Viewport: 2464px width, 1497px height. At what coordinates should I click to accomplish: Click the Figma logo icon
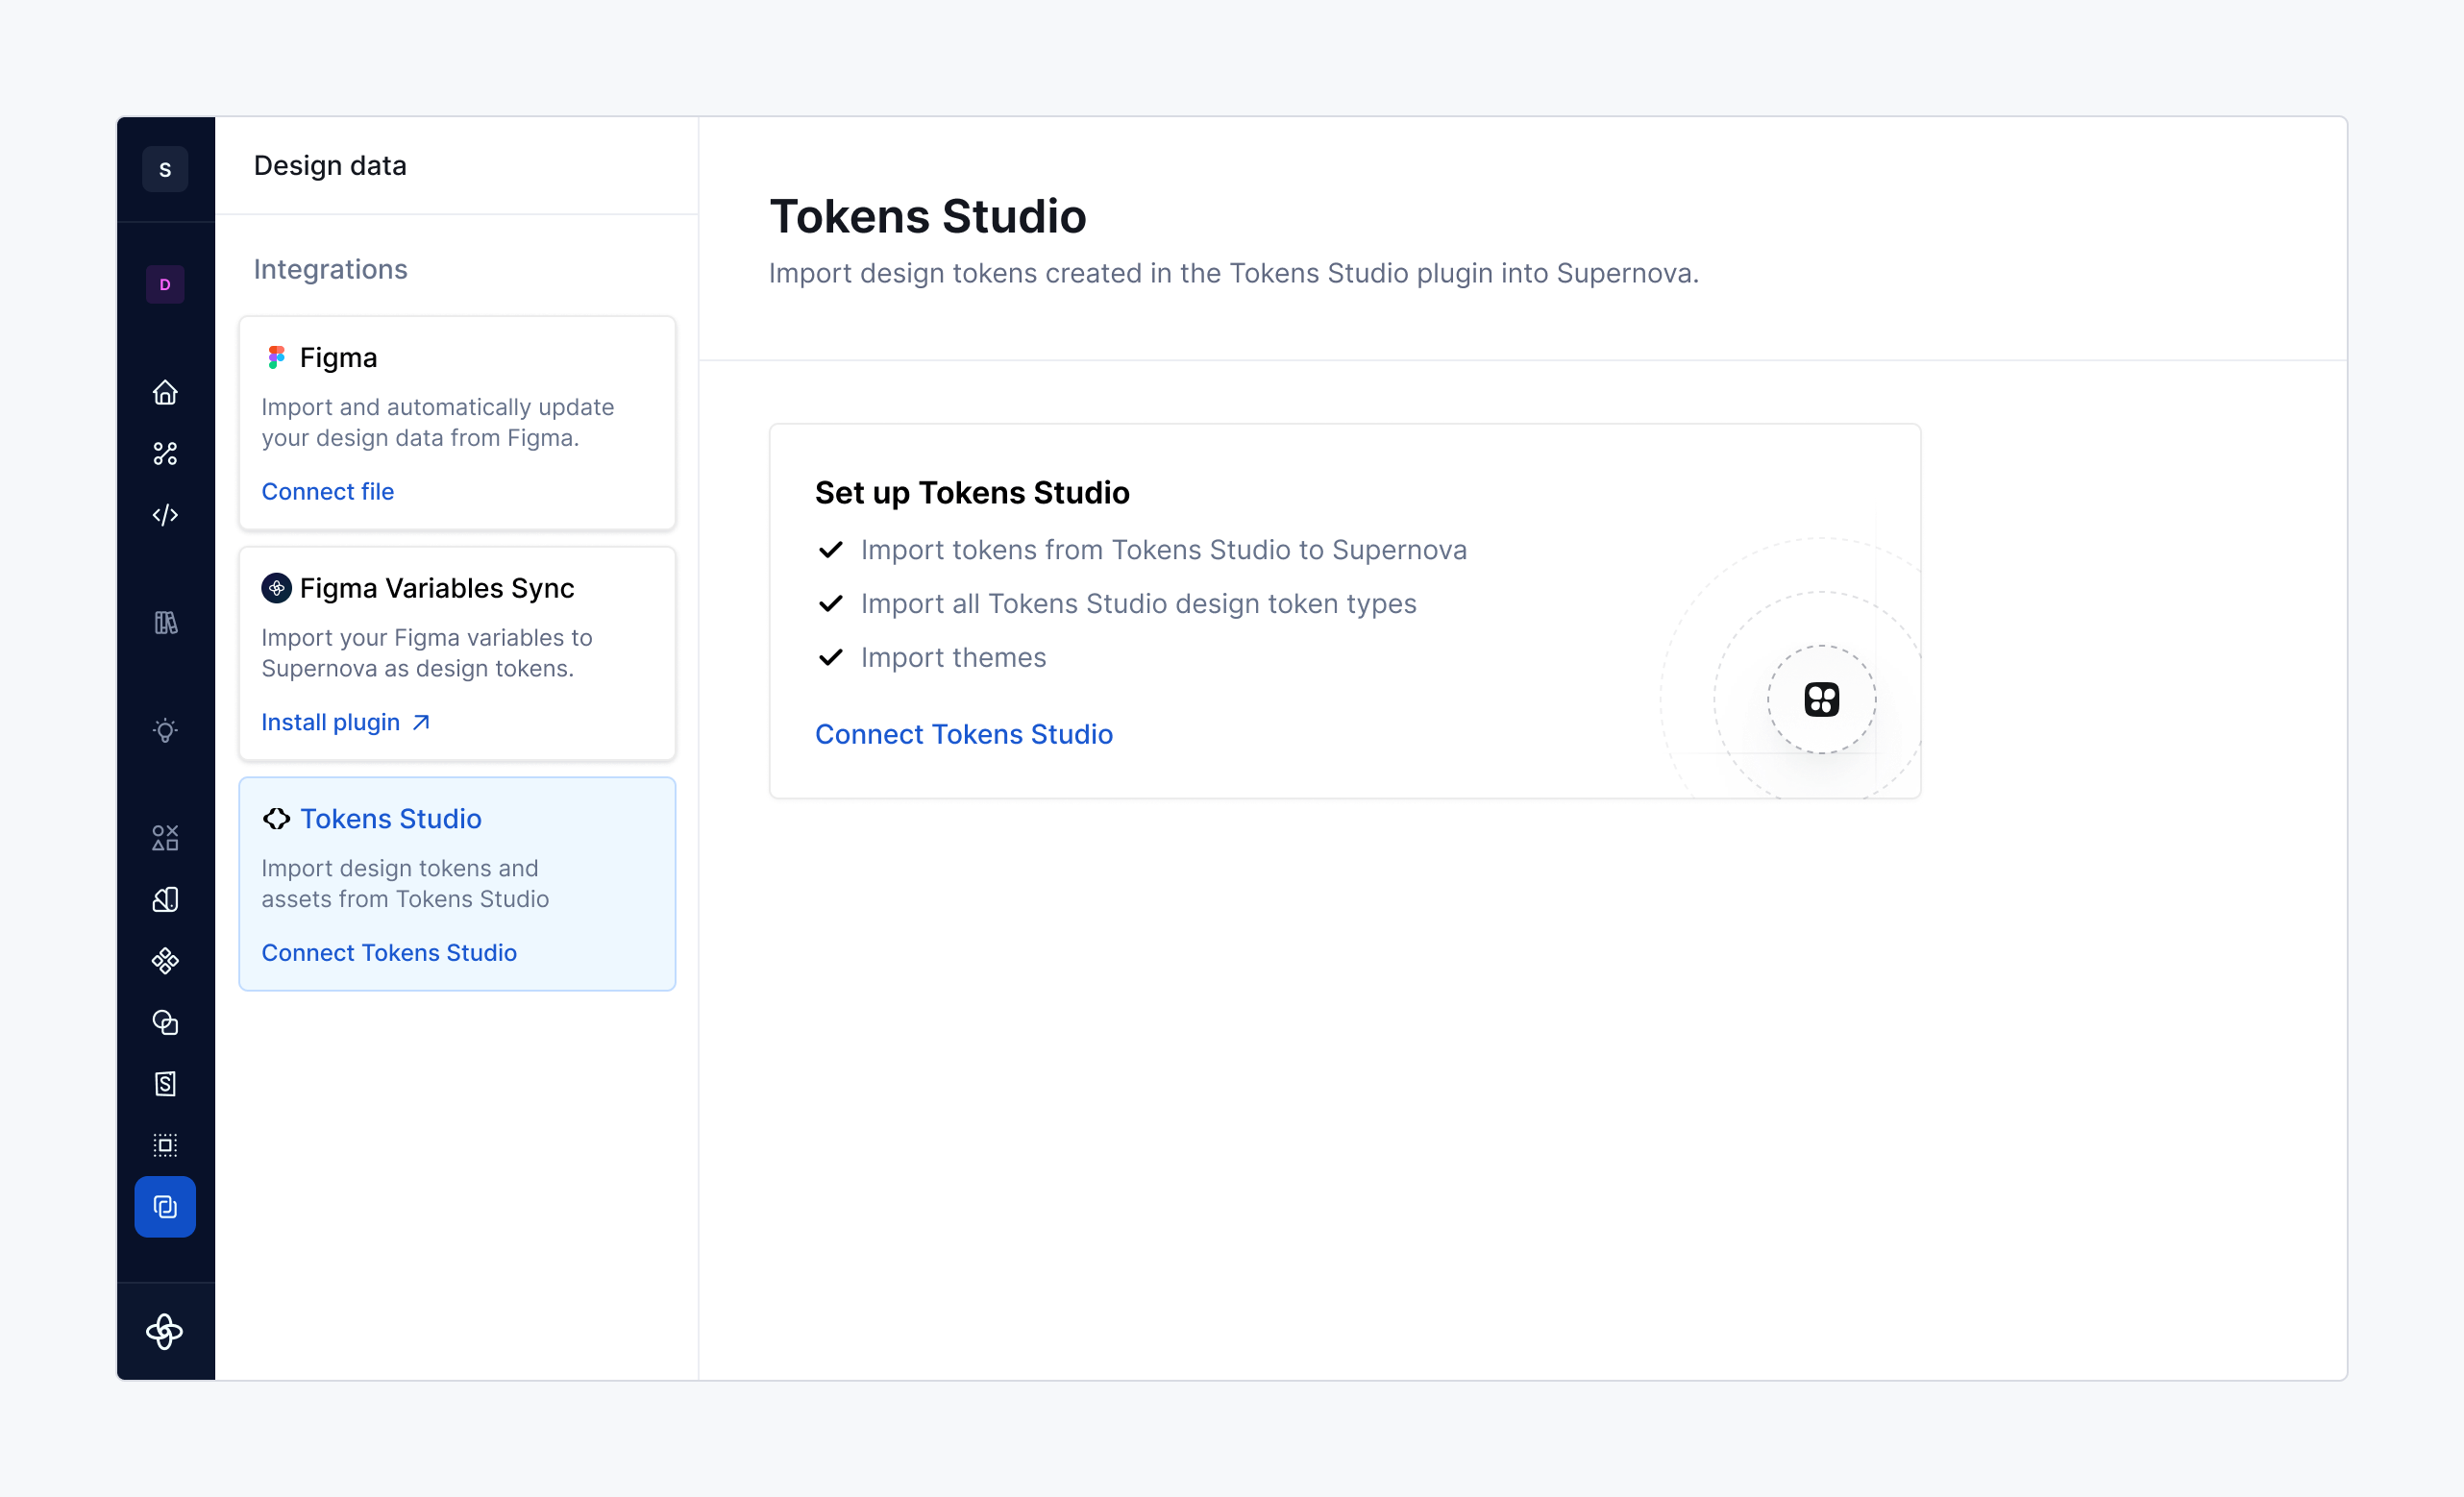(x=276, y=358)
